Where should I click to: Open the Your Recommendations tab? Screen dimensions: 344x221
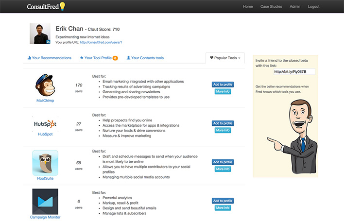50,58
